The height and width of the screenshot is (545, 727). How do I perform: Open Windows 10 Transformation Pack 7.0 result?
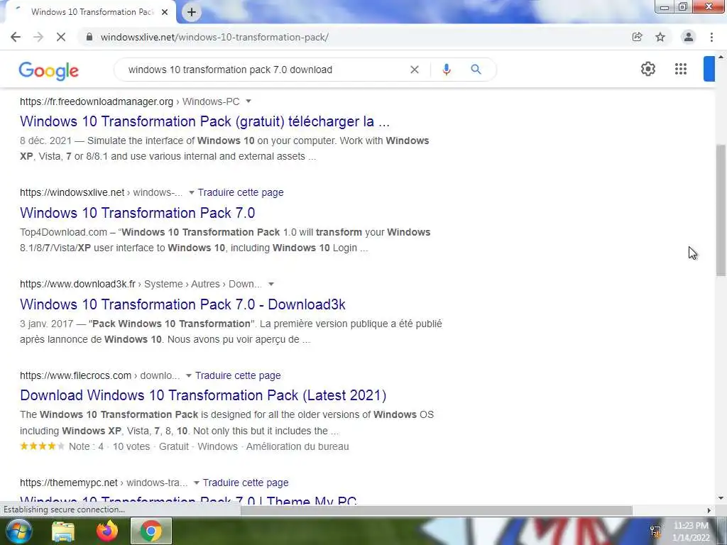(x=137, y=213)
